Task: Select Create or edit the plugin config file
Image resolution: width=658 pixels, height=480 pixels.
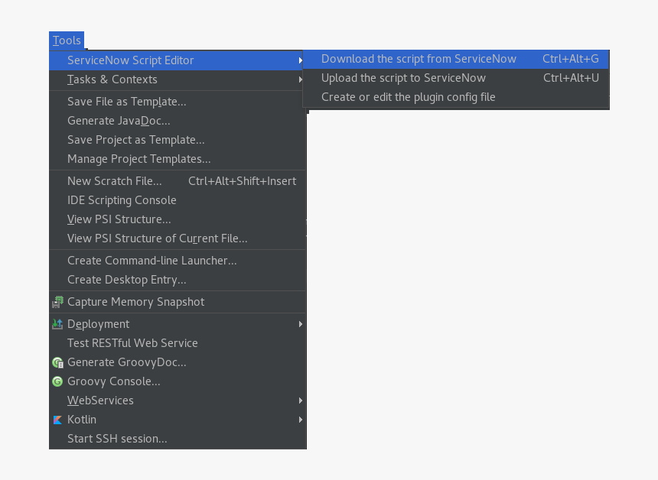Action: [x=456, y=97]
